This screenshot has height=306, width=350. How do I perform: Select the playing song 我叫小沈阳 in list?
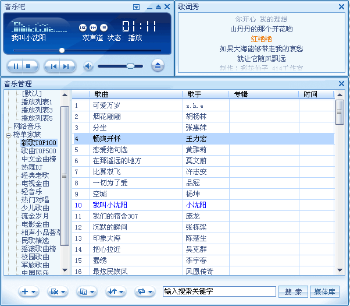(x=203, y=205)
